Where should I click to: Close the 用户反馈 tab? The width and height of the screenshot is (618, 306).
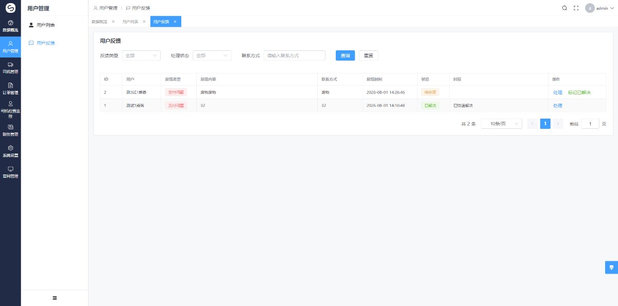175,22
